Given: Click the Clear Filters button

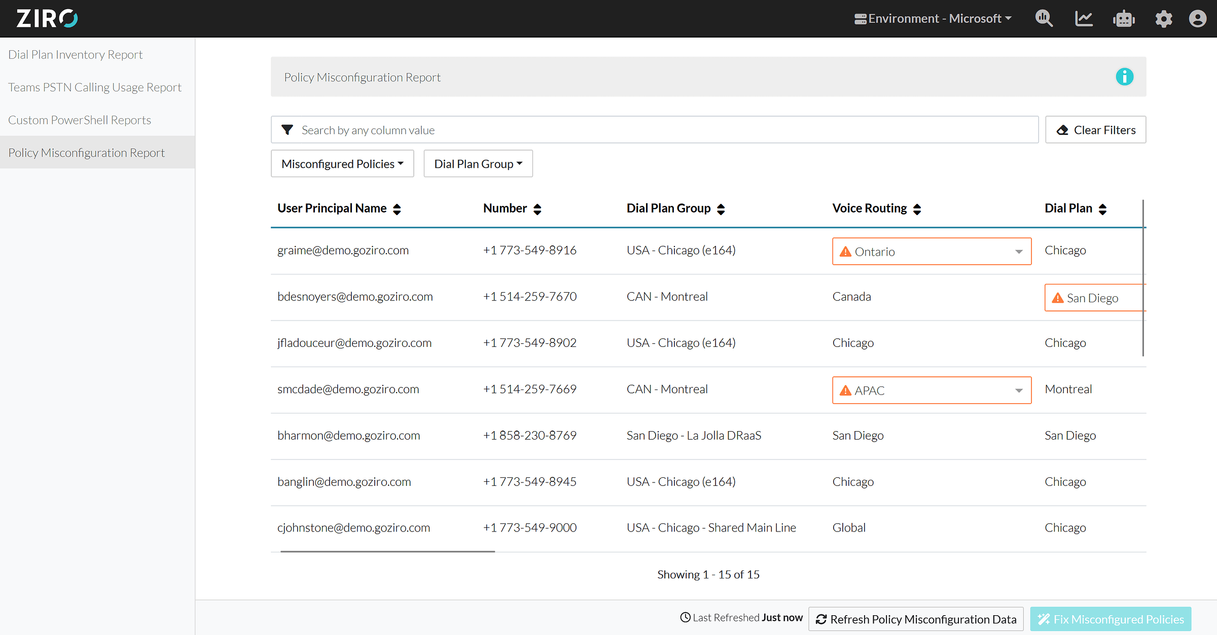Looking at the screenshot, I should click(x=1095, y=130).
